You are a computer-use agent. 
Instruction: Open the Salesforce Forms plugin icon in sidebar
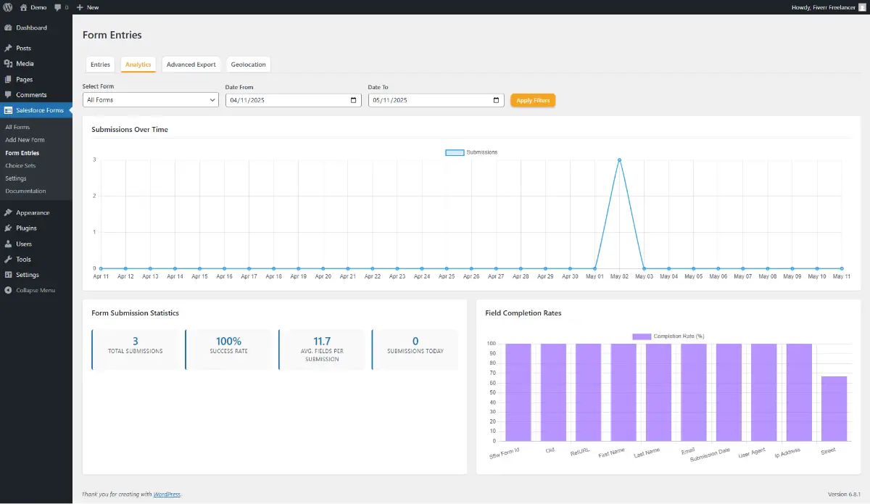tap(9, 110)
